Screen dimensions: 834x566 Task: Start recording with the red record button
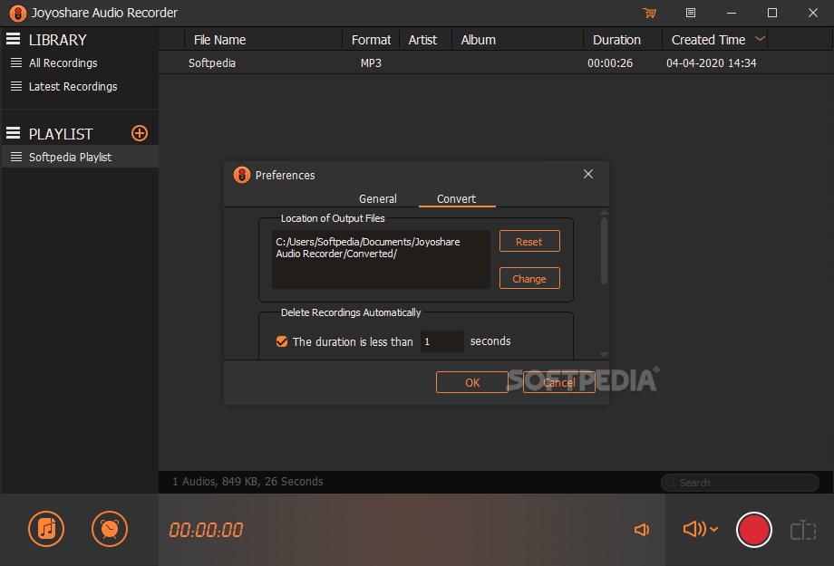pyautogui.click(x=754, y=530)
